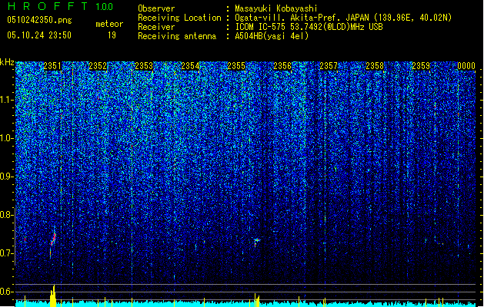Viewport: 484px width, 307px height.
Task: Click the yellow intensity peak under 2355 echo
Action: click(257, 300)
